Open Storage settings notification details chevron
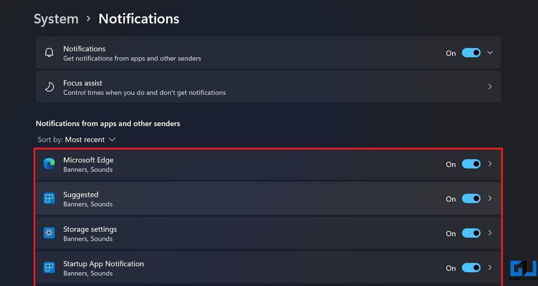The image size is (538, 286). (x=490, y=233)
